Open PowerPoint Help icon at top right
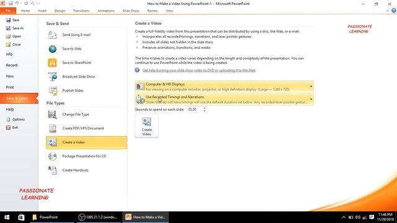The height and width of the screenshot is (223, 397). click(393, 11)
